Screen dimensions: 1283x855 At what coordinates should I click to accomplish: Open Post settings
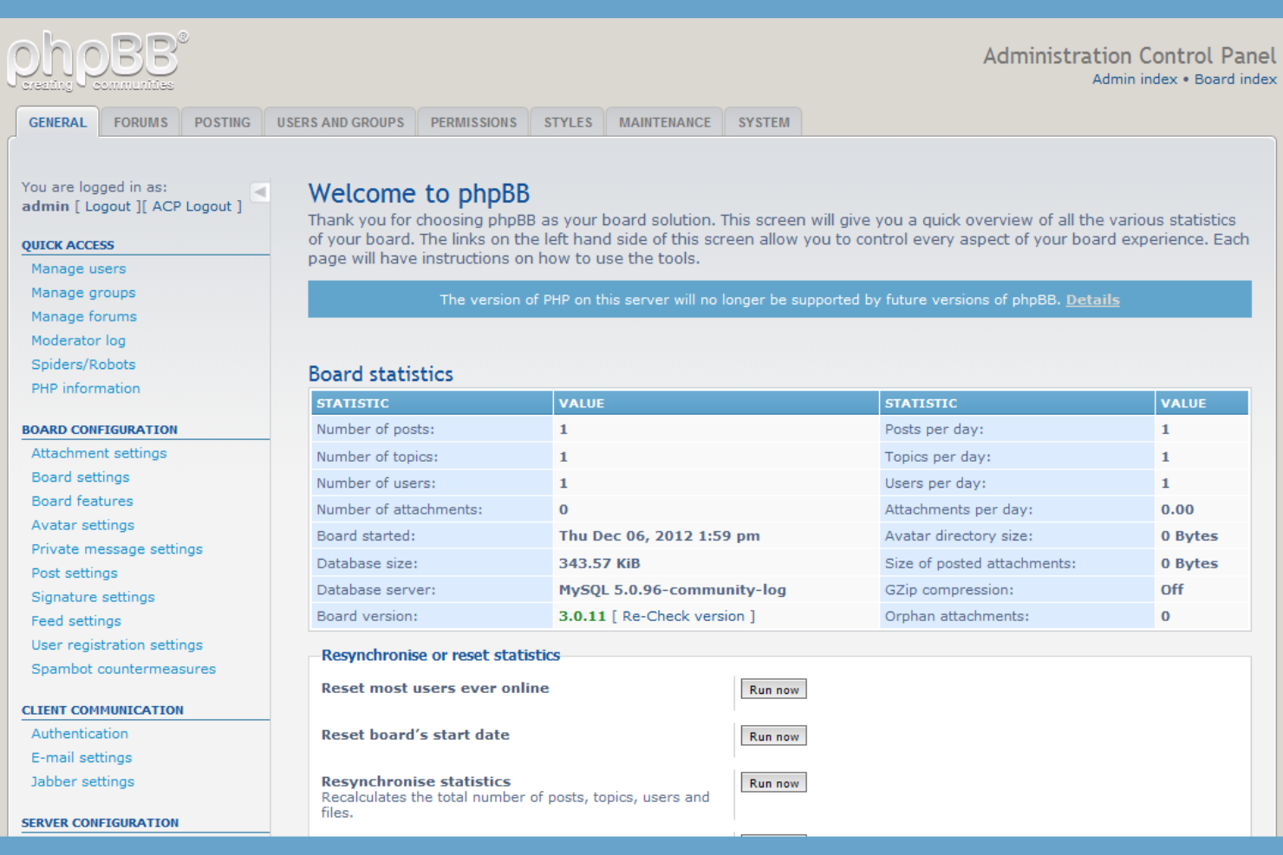click(x=75, y=573)
